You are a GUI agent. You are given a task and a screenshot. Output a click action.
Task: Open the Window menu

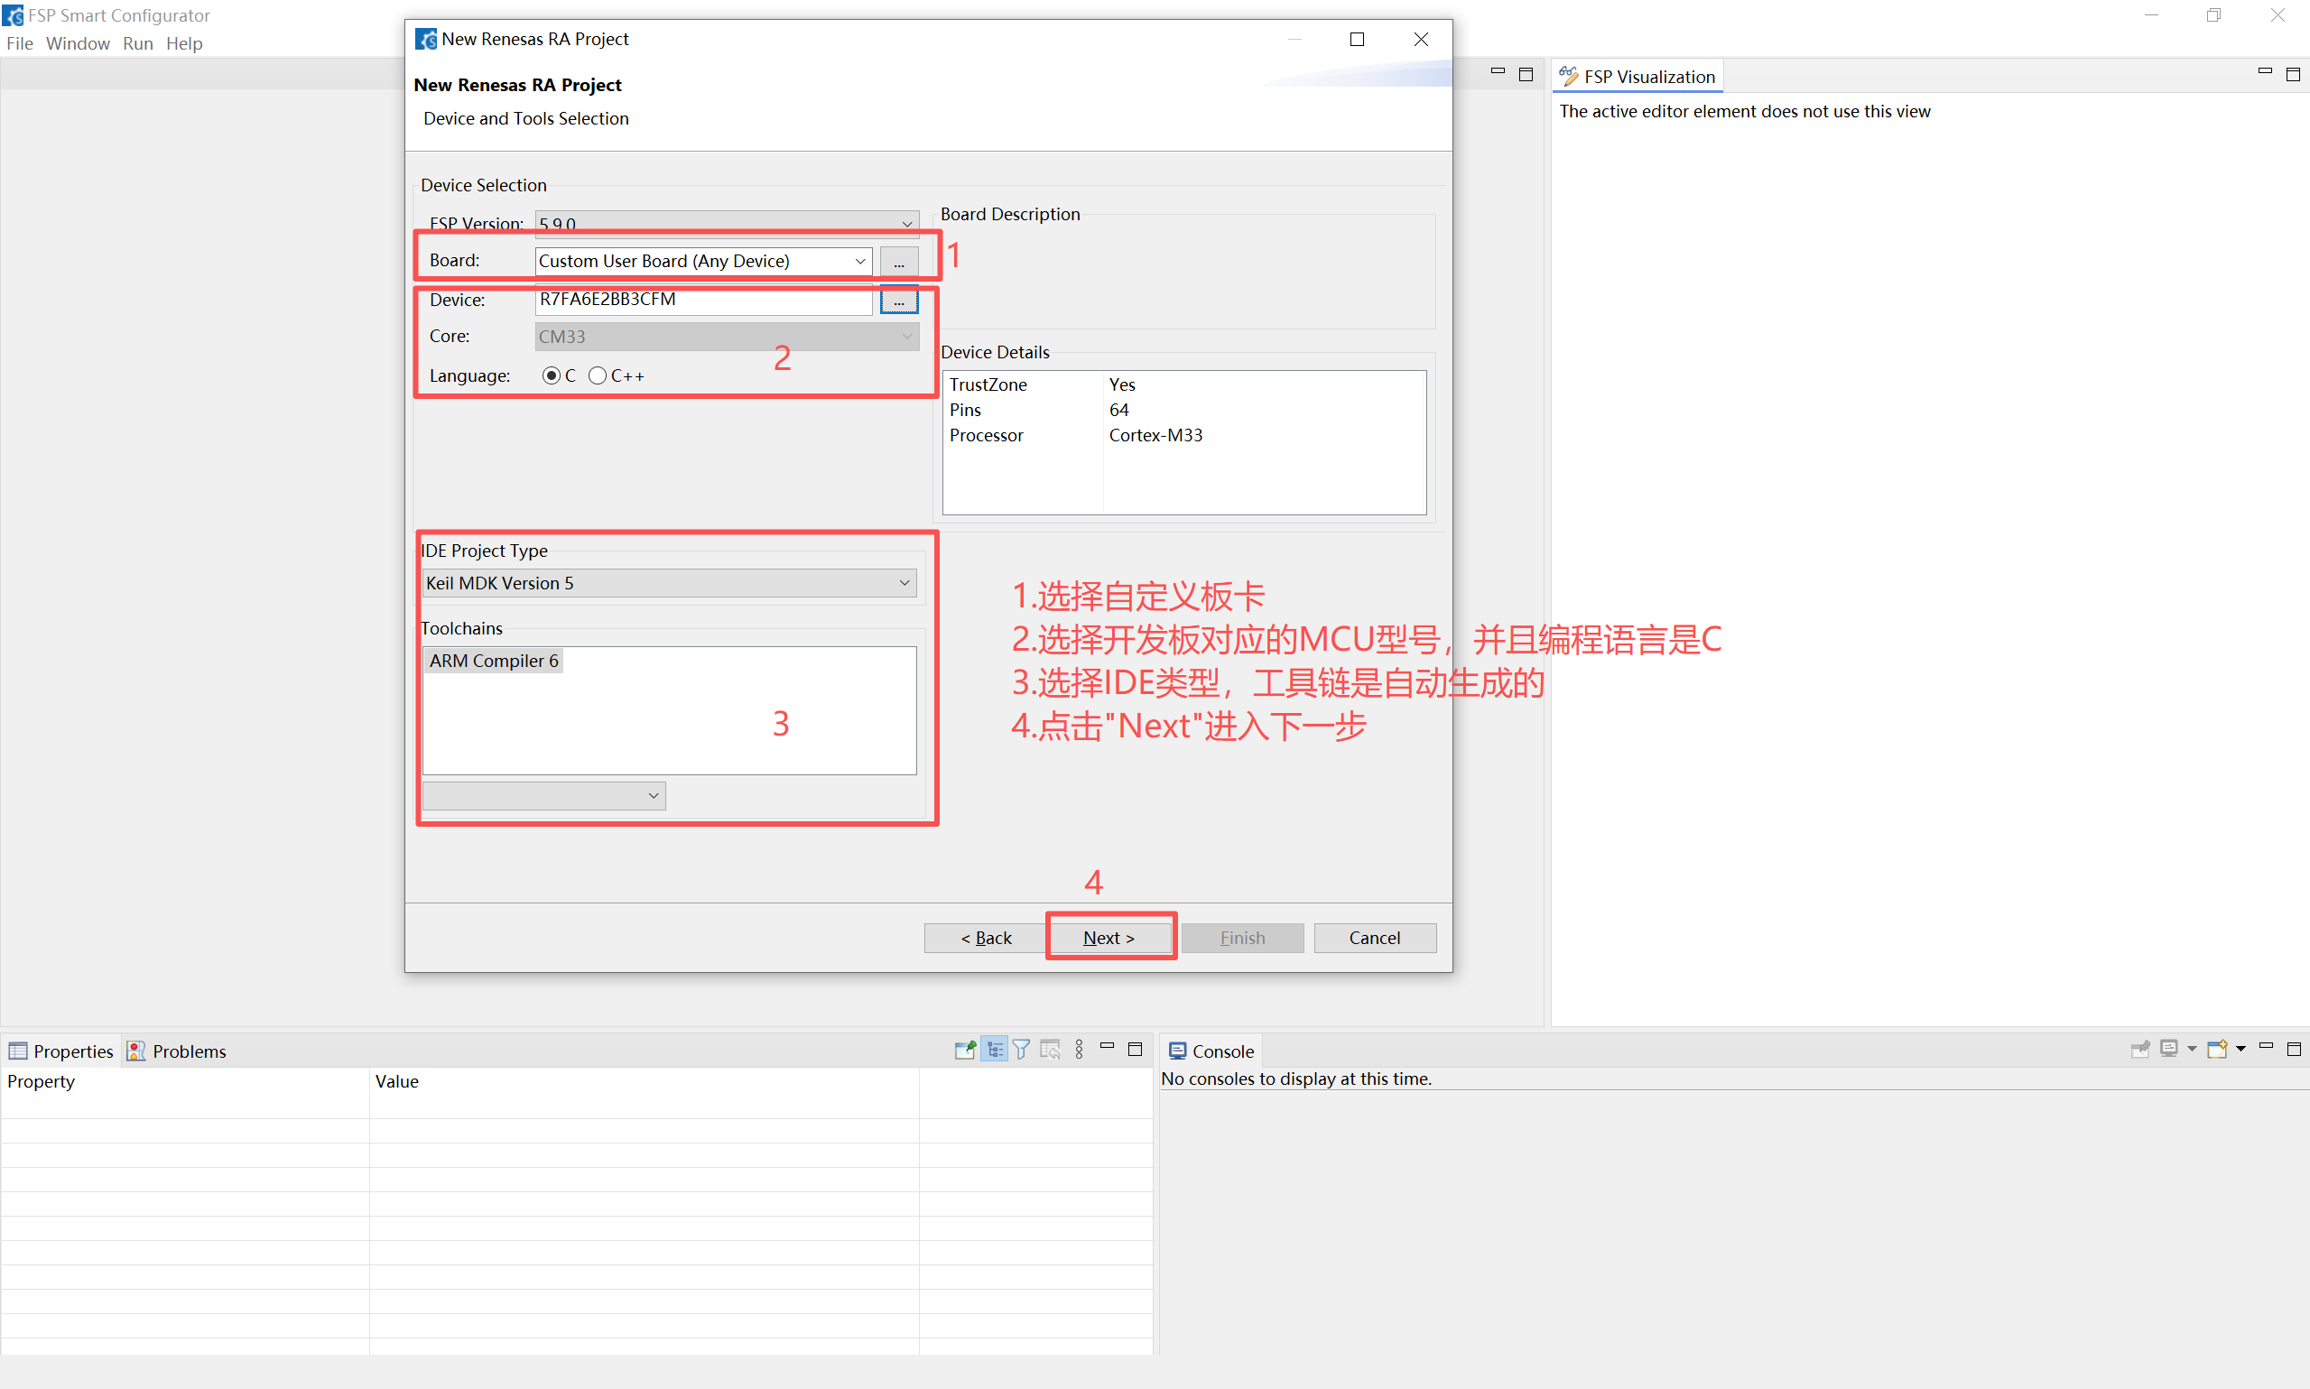pyautogui.click(x=78, y=43)
